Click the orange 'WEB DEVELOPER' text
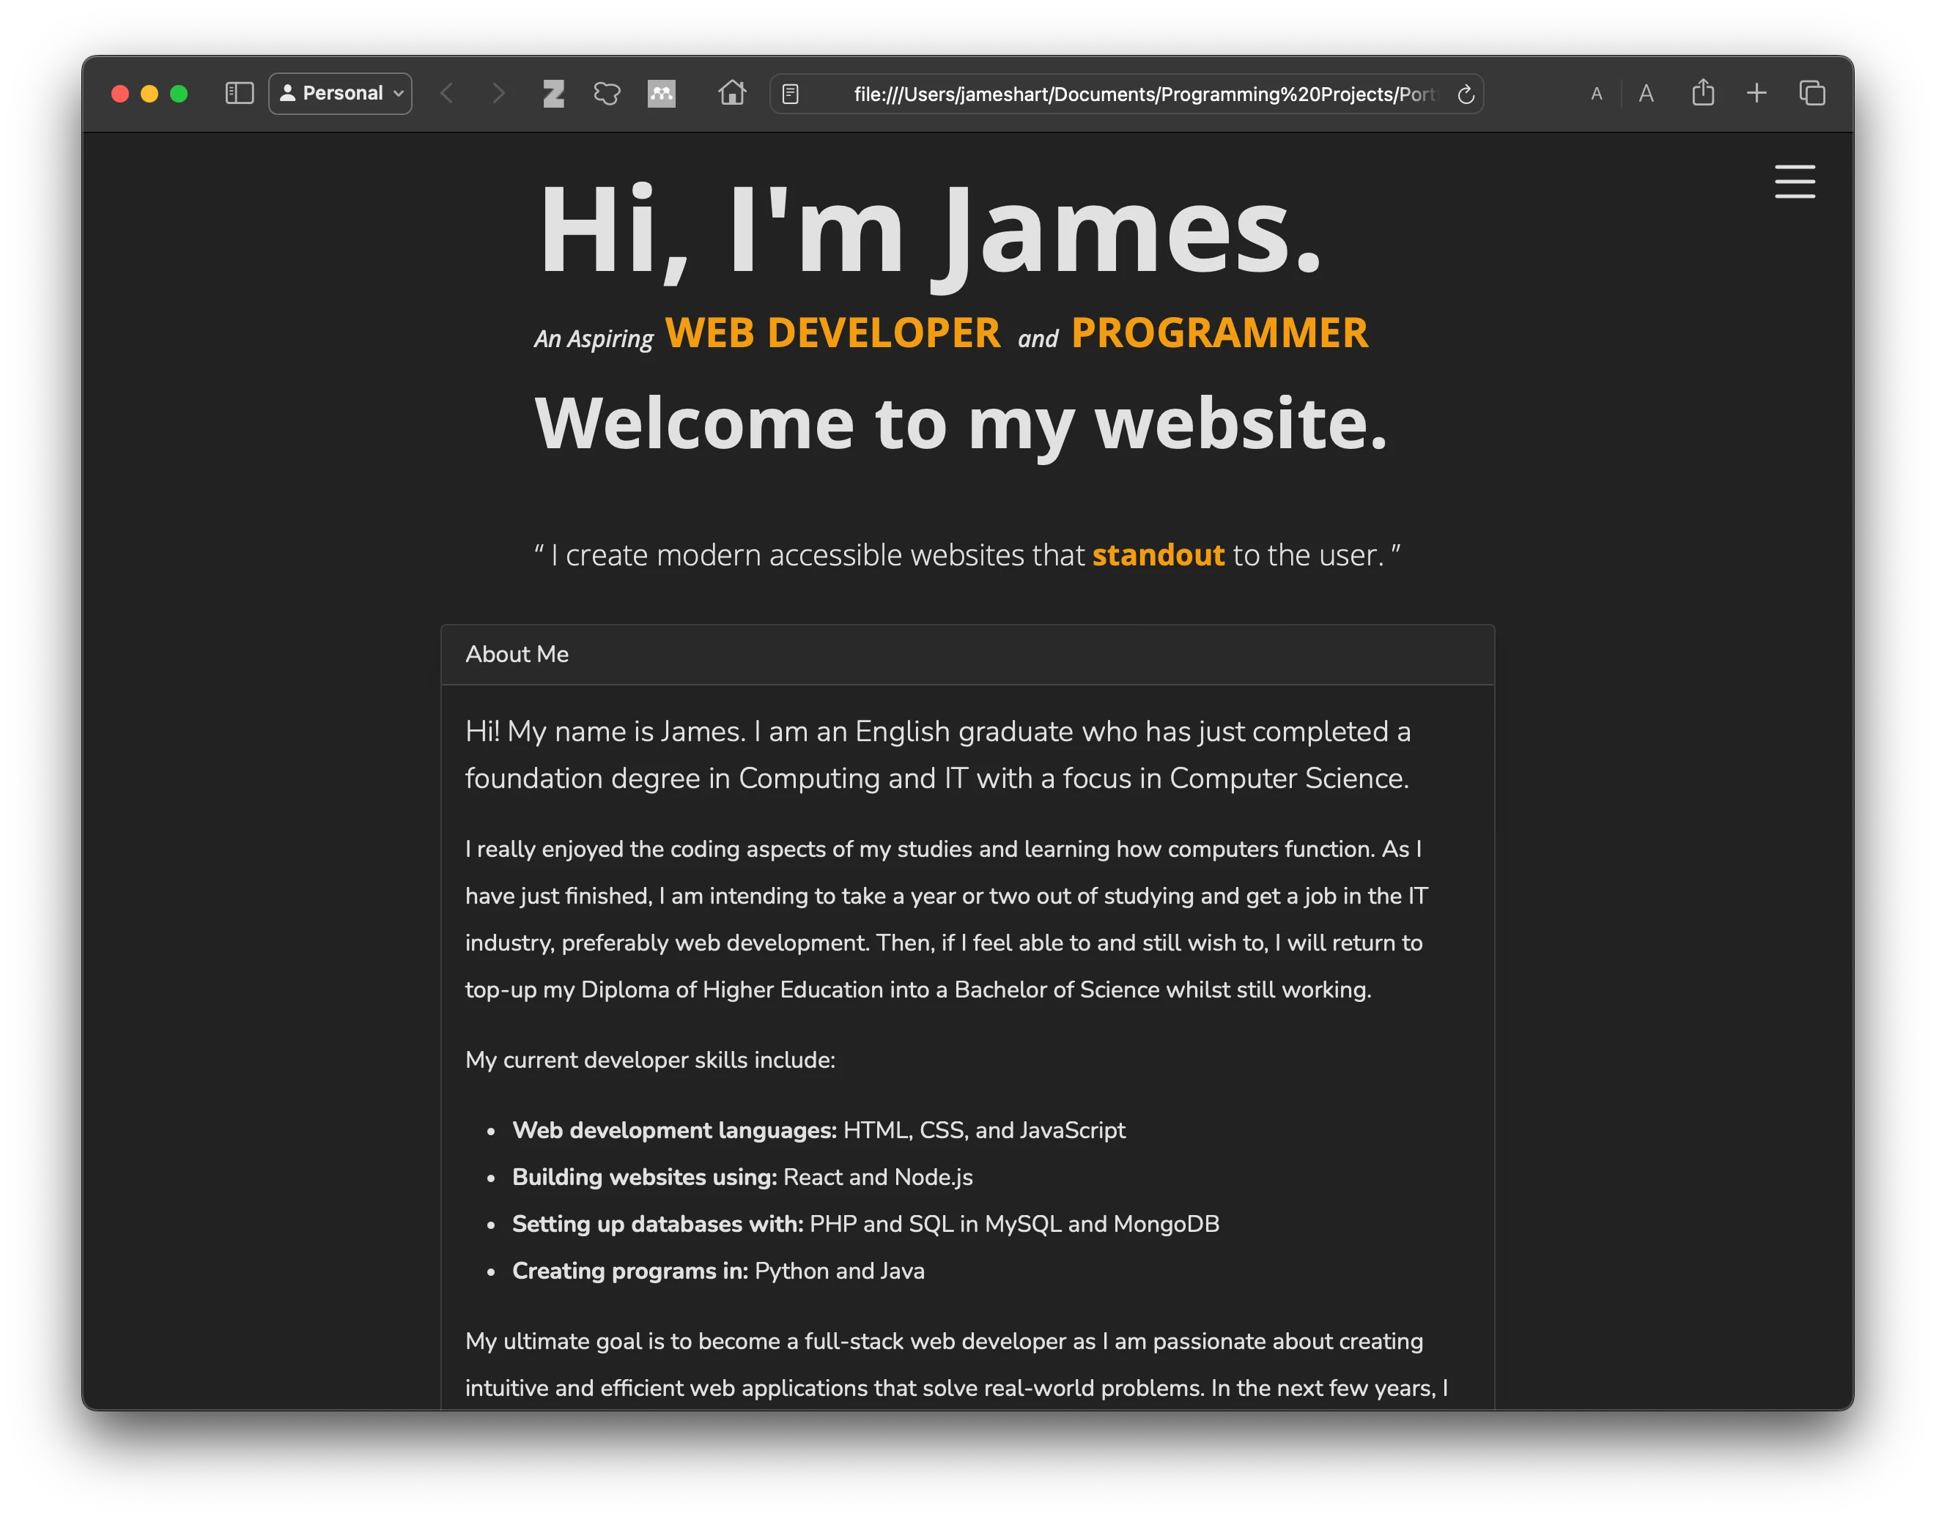The width and height of the screenshot is (1936, 1519). [x=832, y=333]
